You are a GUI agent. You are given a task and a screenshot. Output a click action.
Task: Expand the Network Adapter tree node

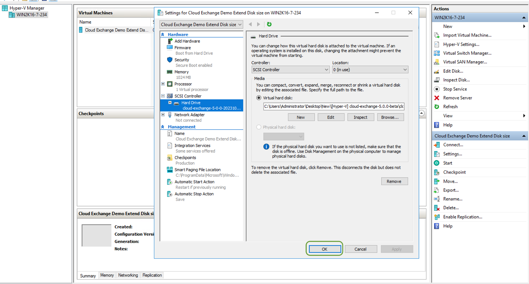163,115
